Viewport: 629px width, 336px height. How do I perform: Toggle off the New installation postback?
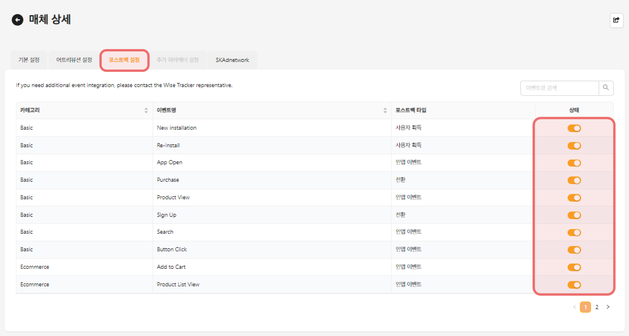coord(574,128)
